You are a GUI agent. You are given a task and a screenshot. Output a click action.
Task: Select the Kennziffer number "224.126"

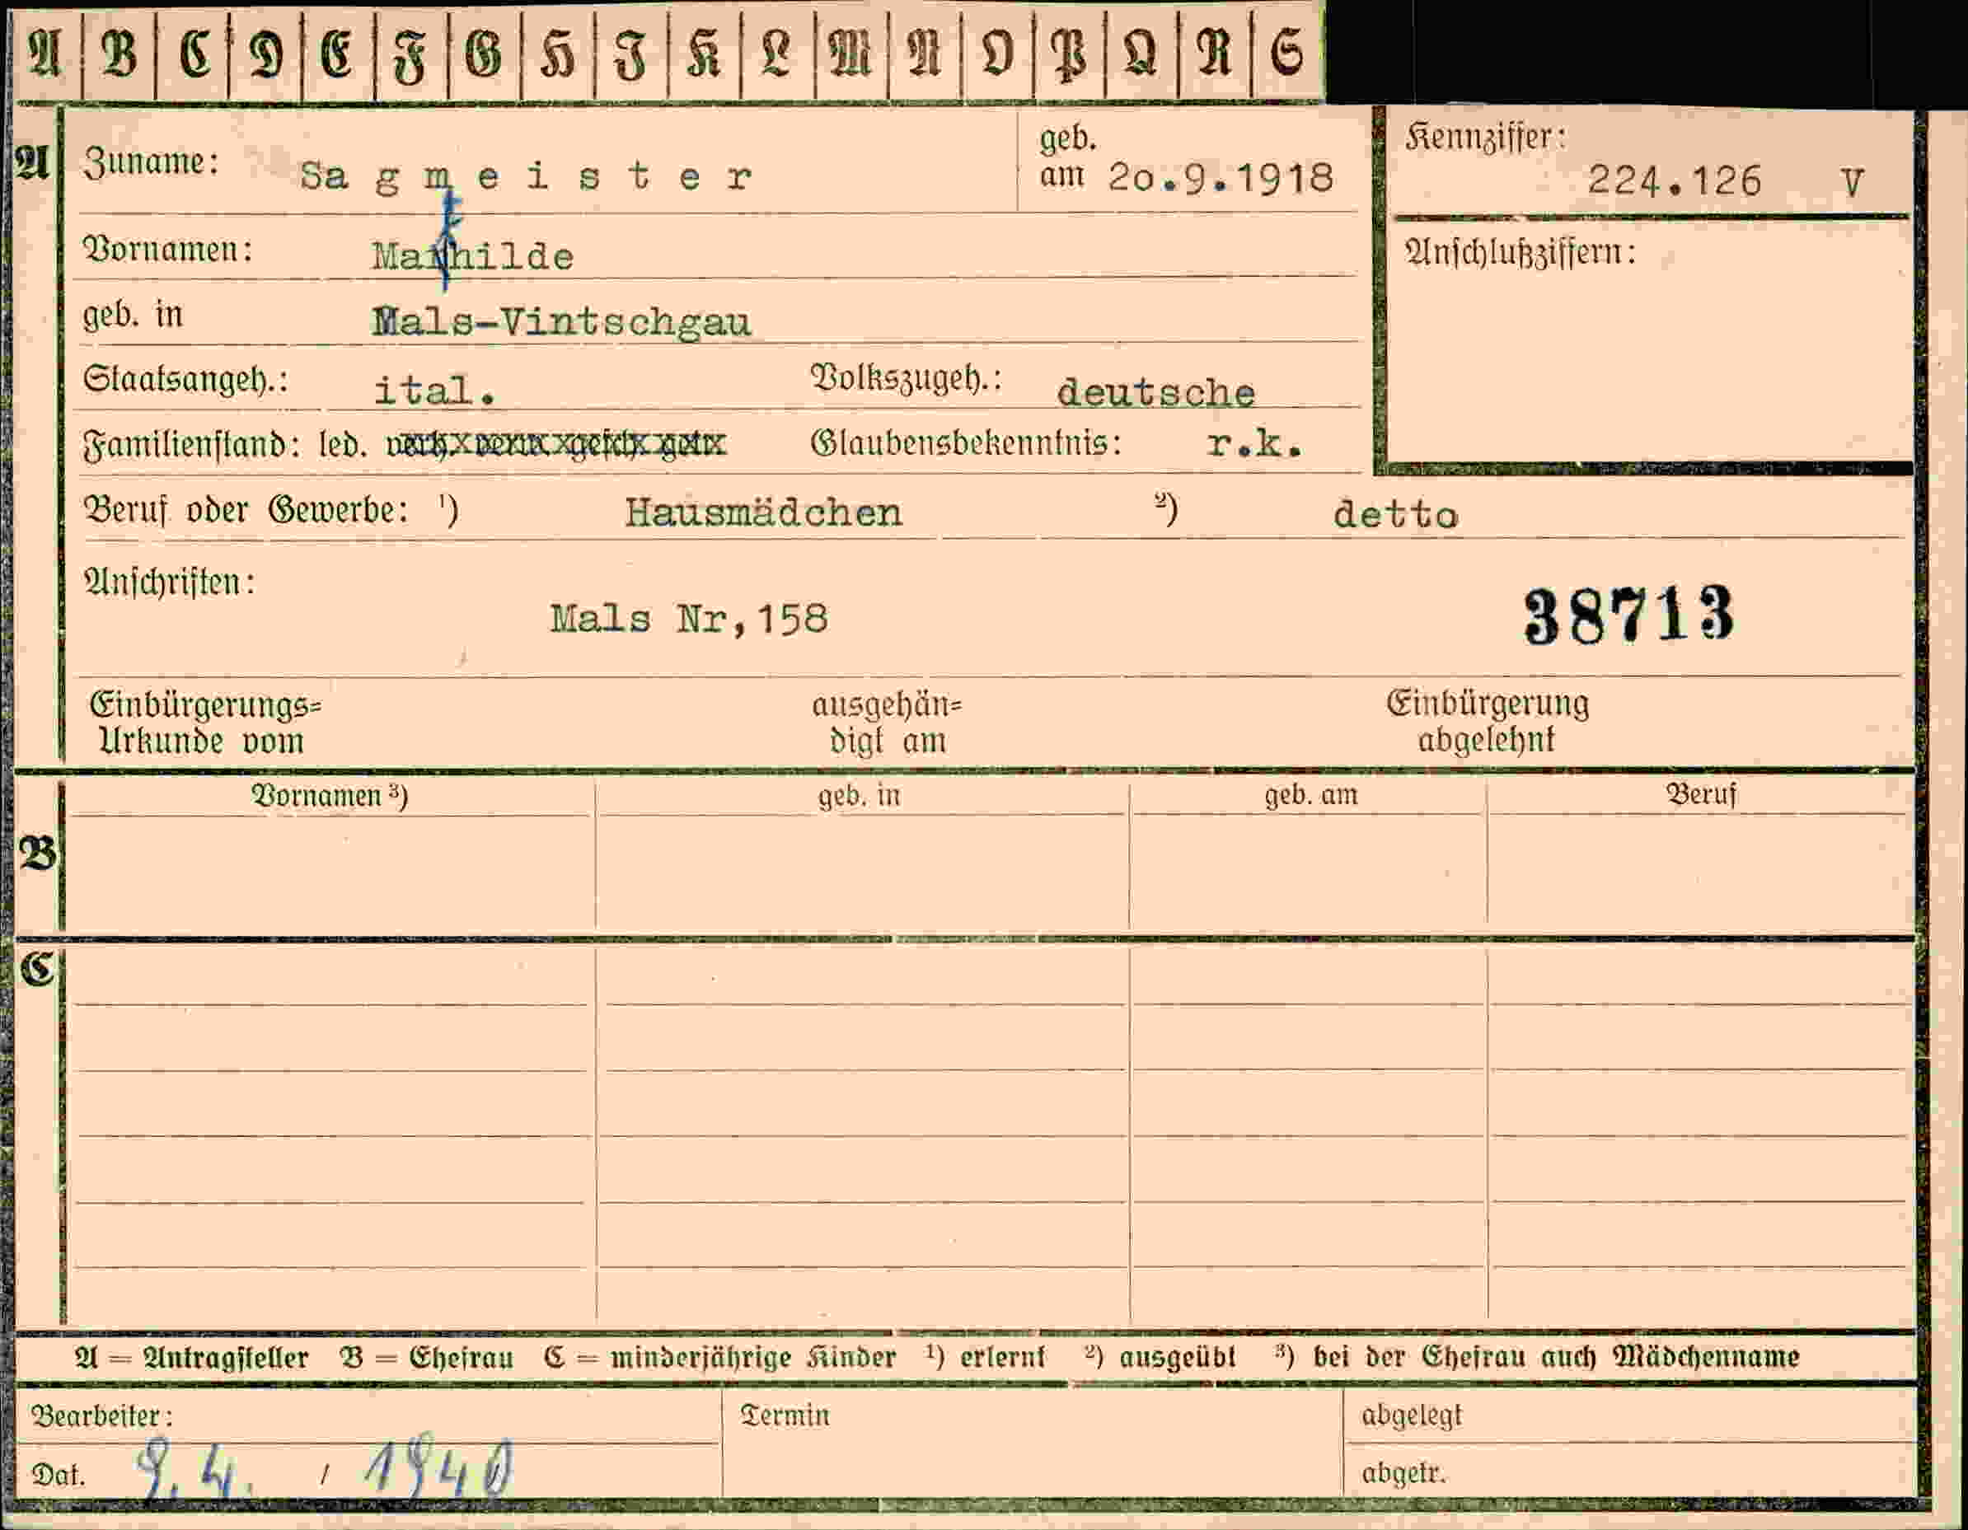click(x=1675, y=181)
